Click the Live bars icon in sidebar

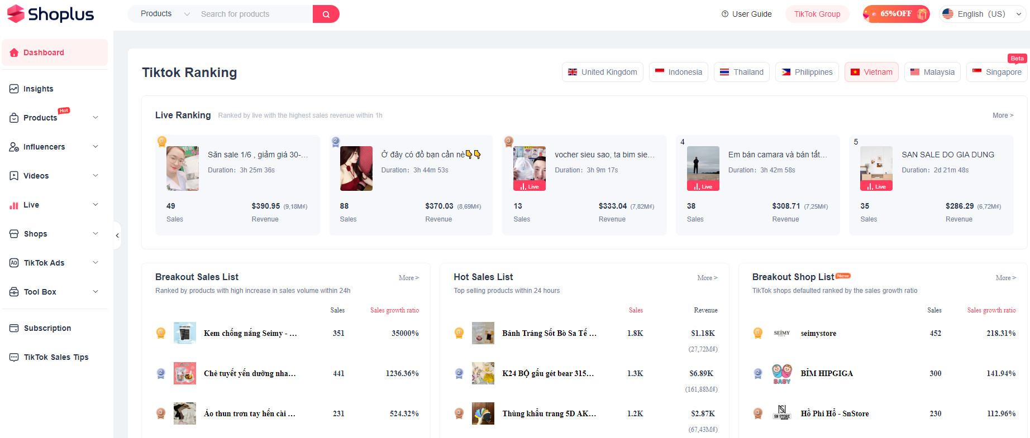tap(14, 205)
